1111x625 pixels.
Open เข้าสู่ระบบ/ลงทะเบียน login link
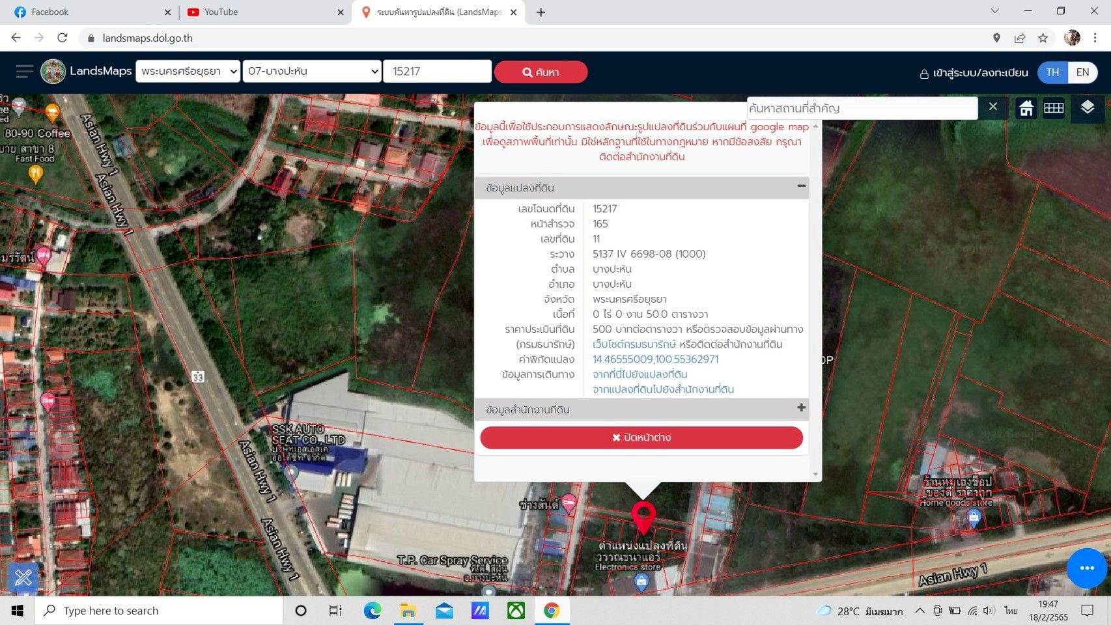tap(974, 73)
